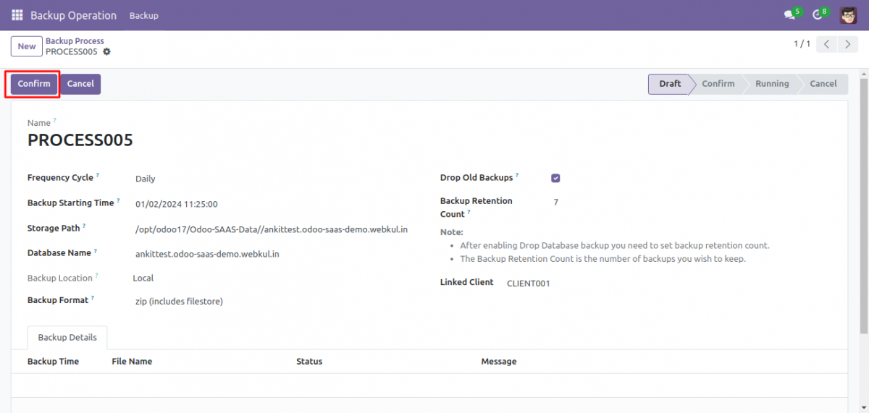Open the Backup menu in top bar

143,15
